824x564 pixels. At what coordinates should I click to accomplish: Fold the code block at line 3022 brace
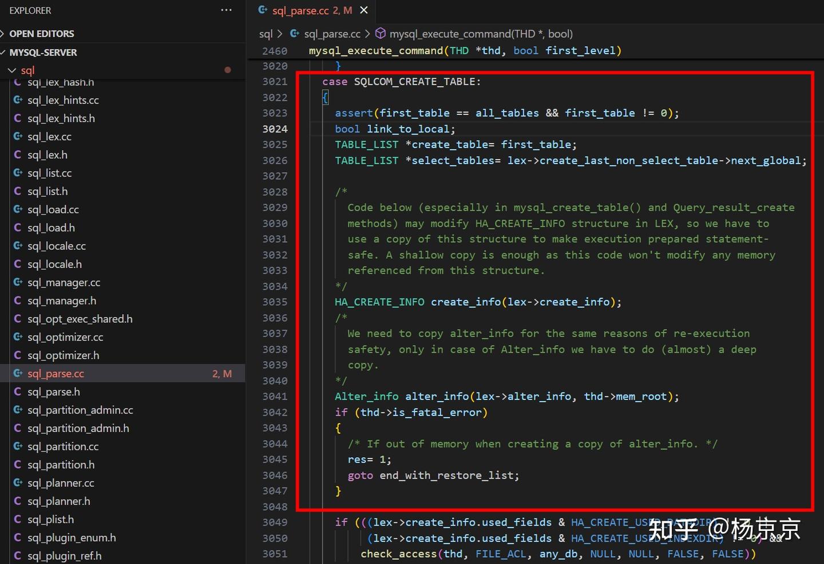(x=325, y=98)
